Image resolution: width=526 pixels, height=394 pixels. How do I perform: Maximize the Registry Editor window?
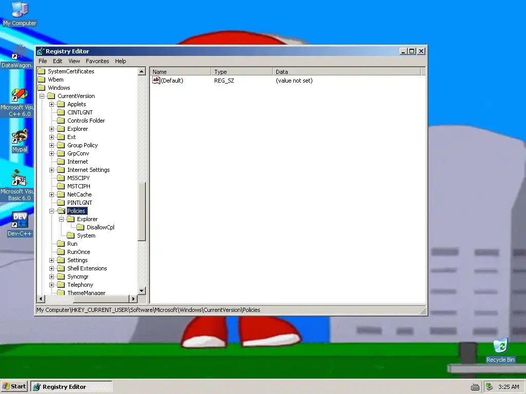click(412, 51)
